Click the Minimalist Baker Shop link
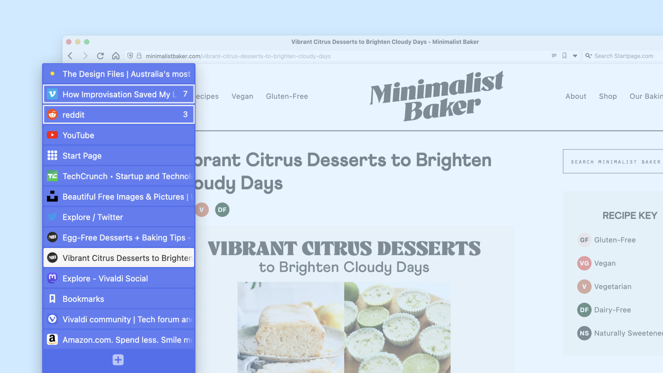Image resolution: width=663 pixels, height=373 pixels. (608, 96)
